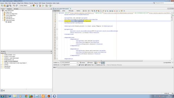This screenshot has height=98, width=174.
Task: Open the Arquivo menu
Action: (x=2, y=3)
